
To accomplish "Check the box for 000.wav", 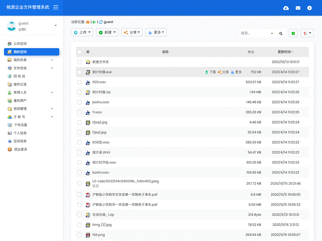I will 79,82.
